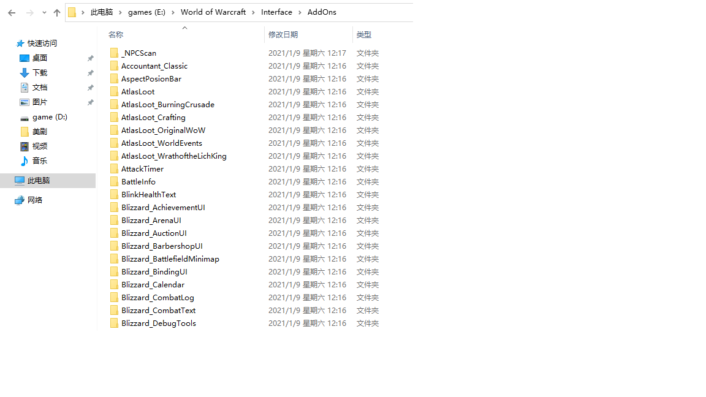Click the 网络 Network icon

click(20, 200)
